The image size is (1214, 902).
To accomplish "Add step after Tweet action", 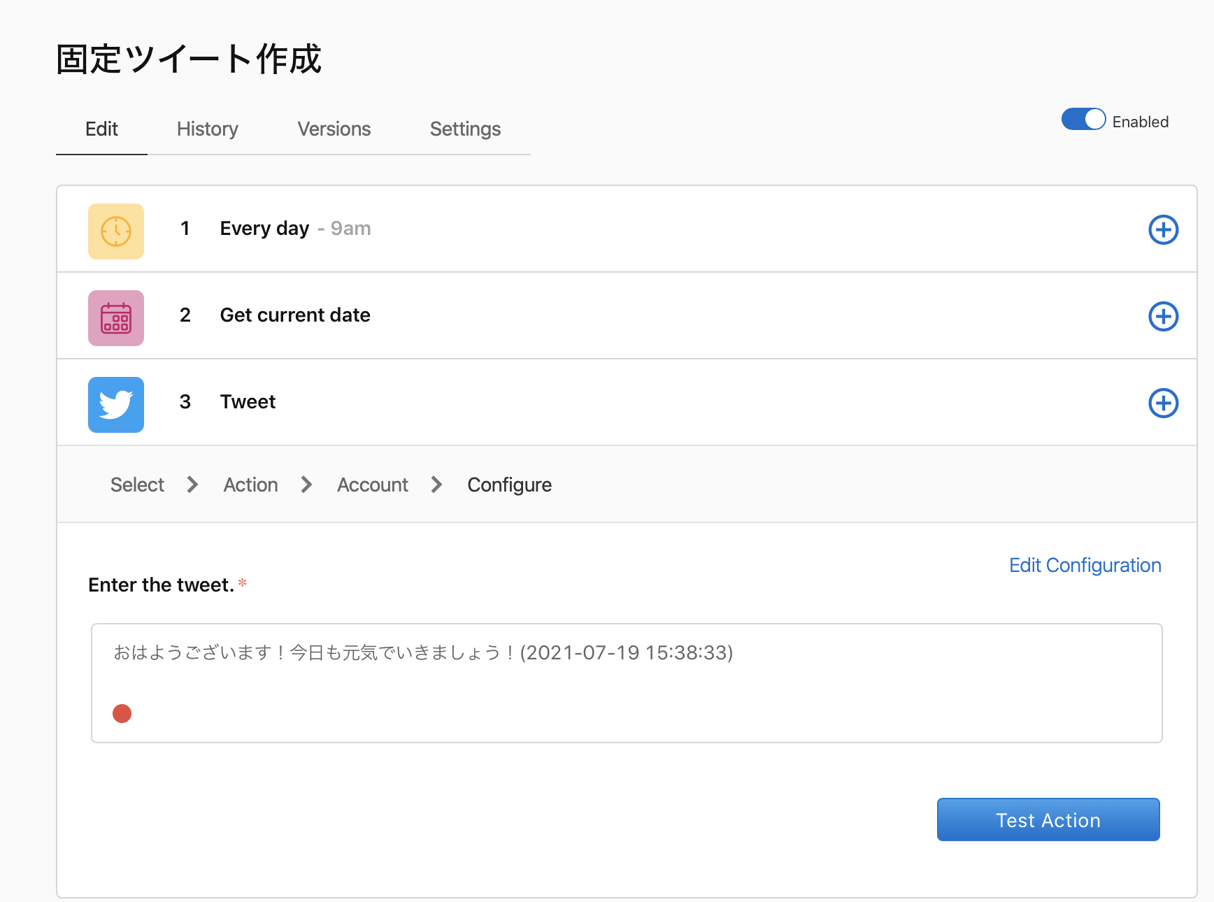I will point(1163,403).
